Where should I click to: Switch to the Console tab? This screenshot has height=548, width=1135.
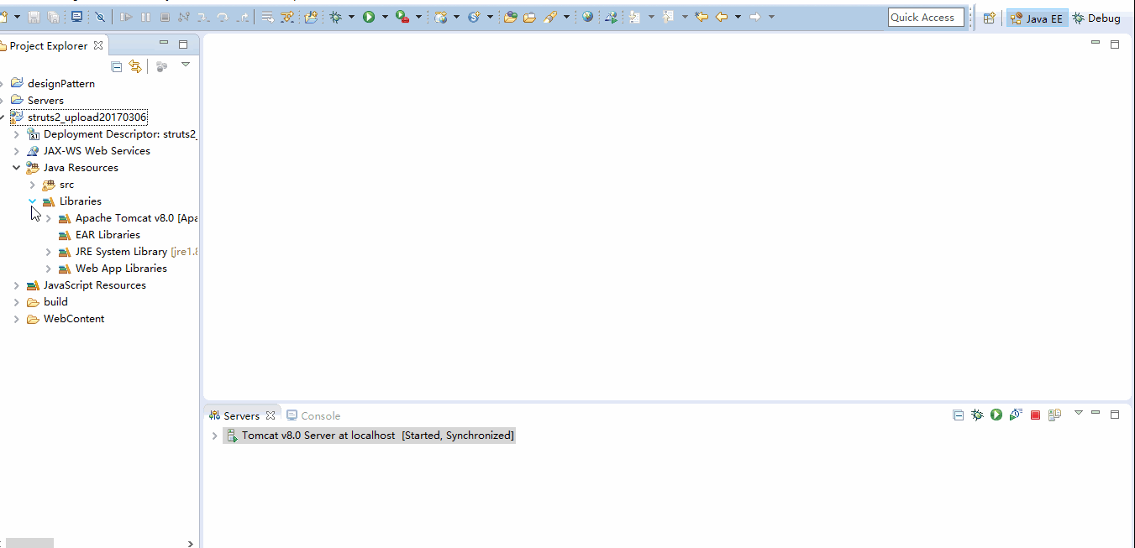pos(313,415)
